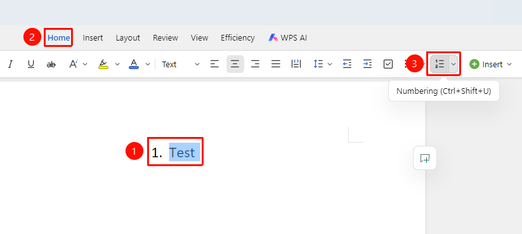This screenshot has width=522, height=234.
Task: Open the Text style dropdown
Action: [181, 64]
